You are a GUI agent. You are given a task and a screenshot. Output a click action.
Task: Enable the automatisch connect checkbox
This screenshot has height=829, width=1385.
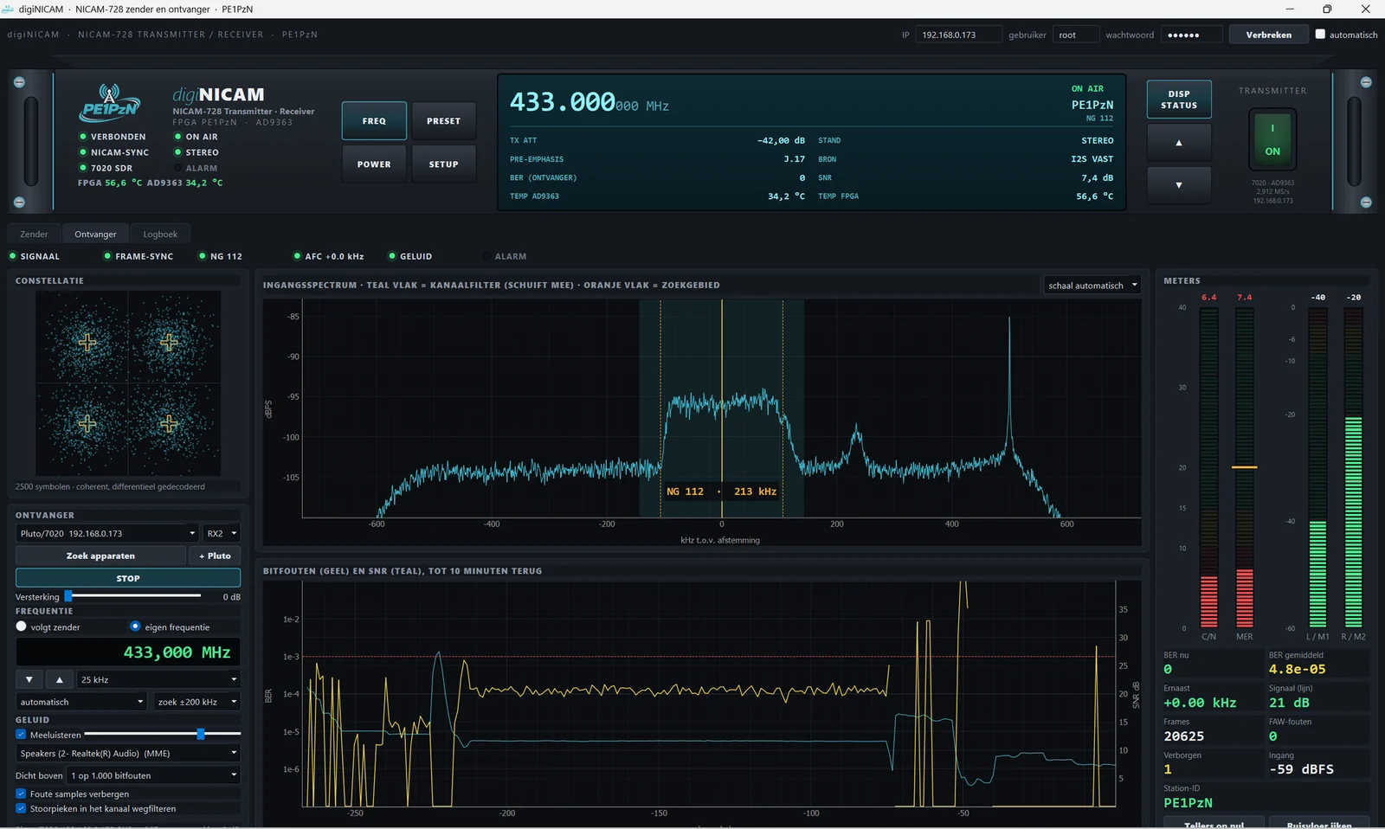pyautogui.click(x=1320, y=35)
